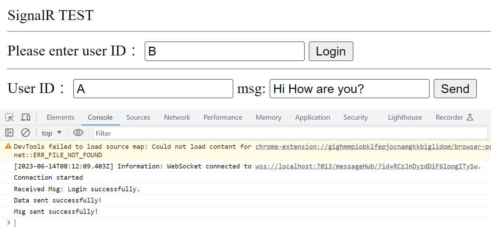
Task: Switch to the Performance tab
Action: [223, 117]
